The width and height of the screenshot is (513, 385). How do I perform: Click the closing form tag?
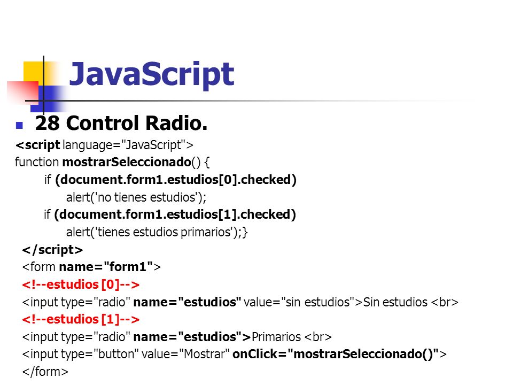pyautogui.click(x=45, y=372)
